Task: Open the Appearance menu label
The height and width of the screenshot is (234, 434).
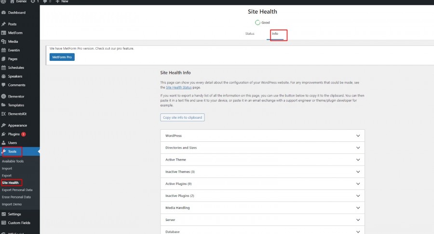Action: 17,125
